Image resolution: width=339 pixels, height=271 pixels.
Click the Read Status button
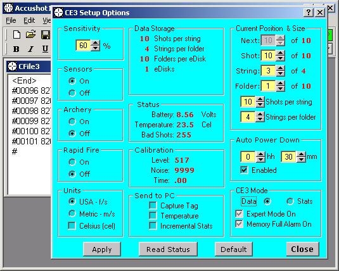168,249
